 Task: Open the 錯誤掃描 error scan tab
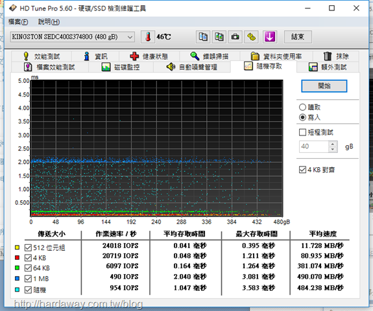(210, 56)
